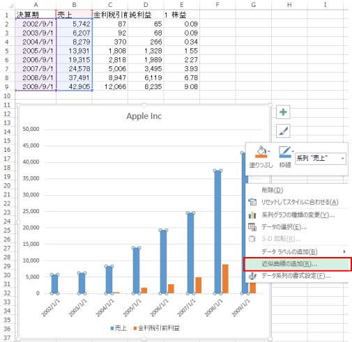Choose データの選択(E) menu item
The height and width of the screenshot is (342, 352).
pos(297,227)
